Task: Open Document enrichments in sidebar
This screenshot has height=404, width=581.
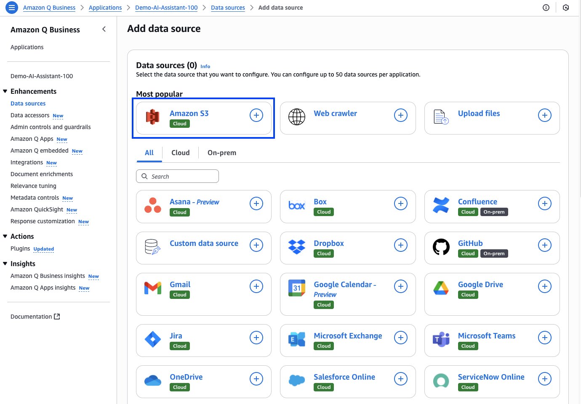Action: pyautogui.click(x=42, y=174)
